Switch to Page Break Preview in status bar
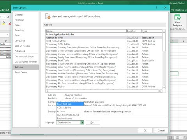Screen dimensions: 187x140 [185, 138]
